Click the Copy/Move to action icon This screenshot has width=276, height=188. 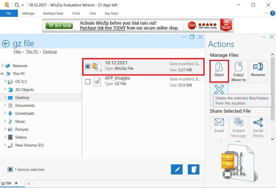[x=239, y=71]
